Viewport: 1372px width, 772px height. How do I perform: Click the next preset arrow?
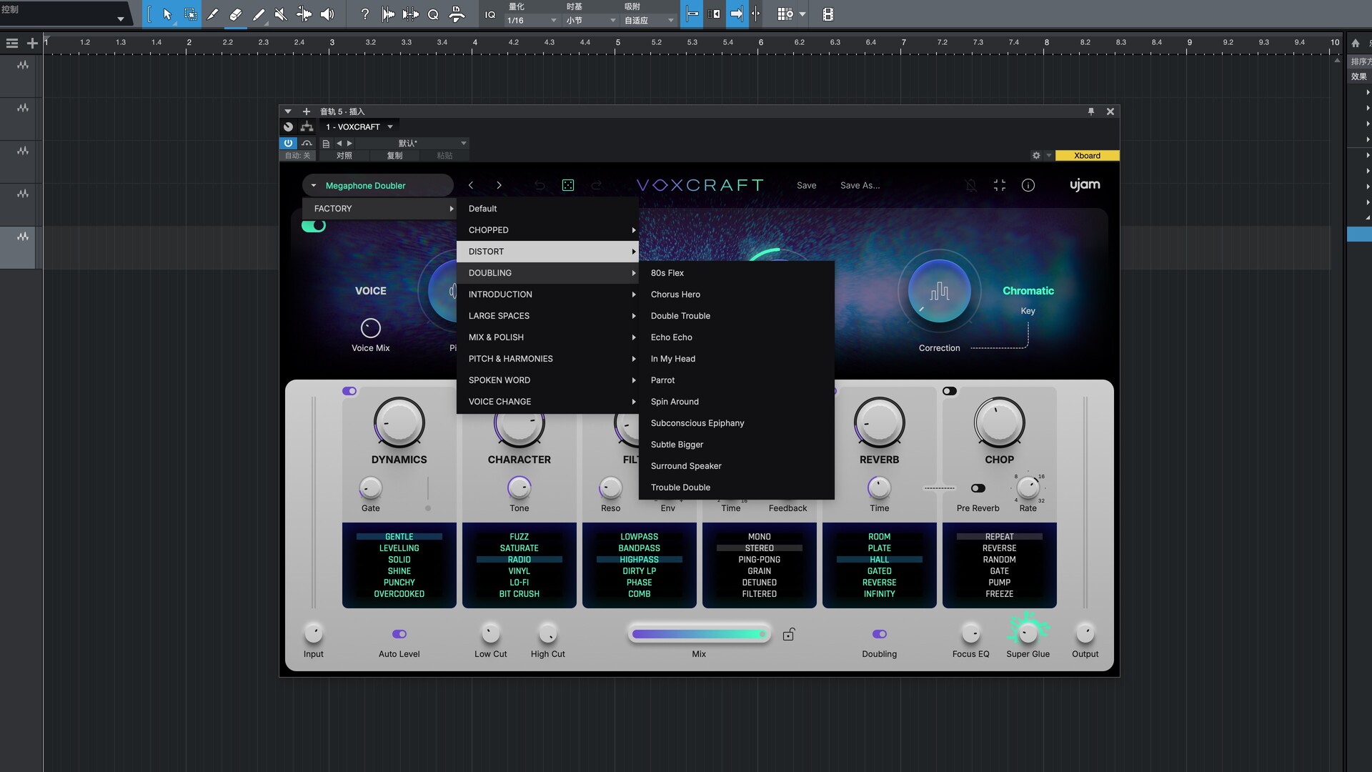pyautogui.click(x=499, y=185)
